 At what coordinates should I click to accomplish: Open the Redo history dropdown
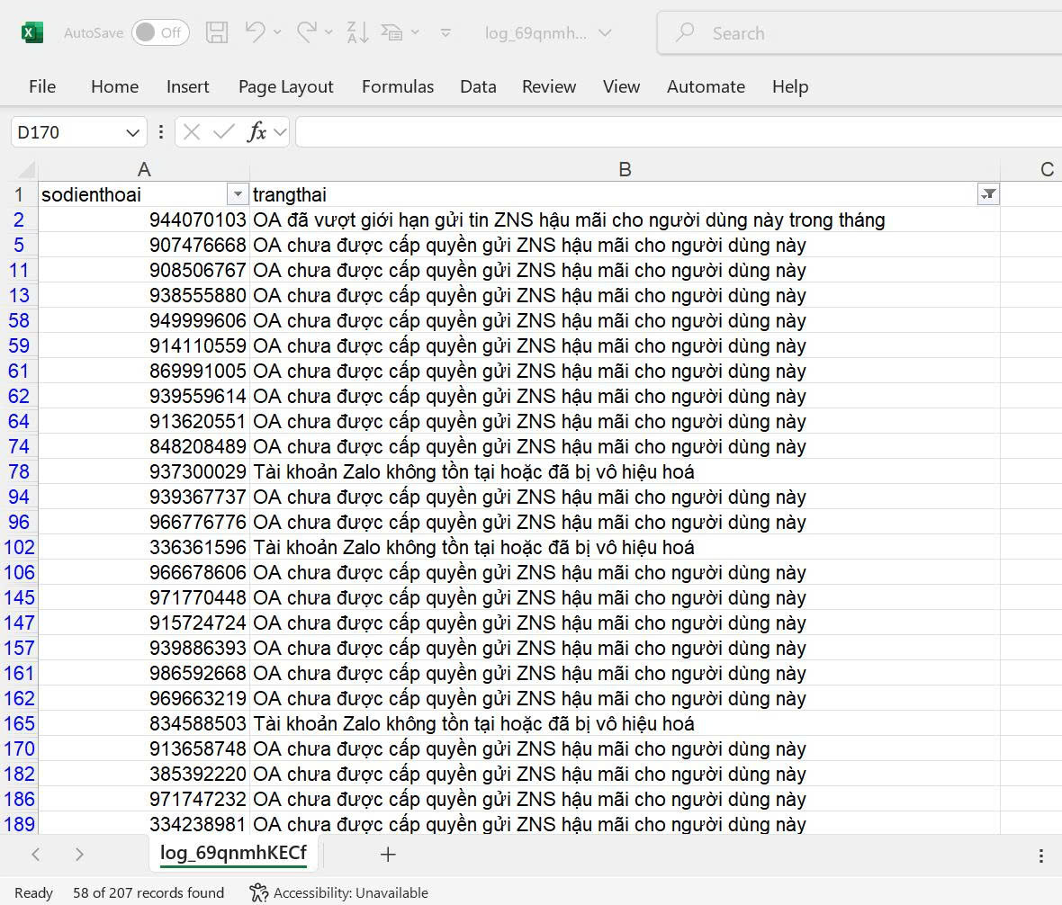point(328,31)
